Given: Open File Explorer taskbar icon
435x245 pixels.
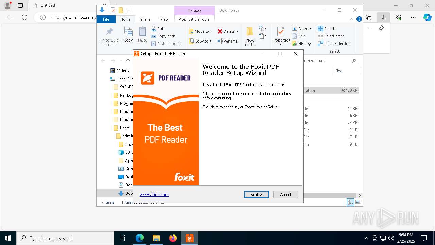Looking at the screenshot, I should [156, 238].
